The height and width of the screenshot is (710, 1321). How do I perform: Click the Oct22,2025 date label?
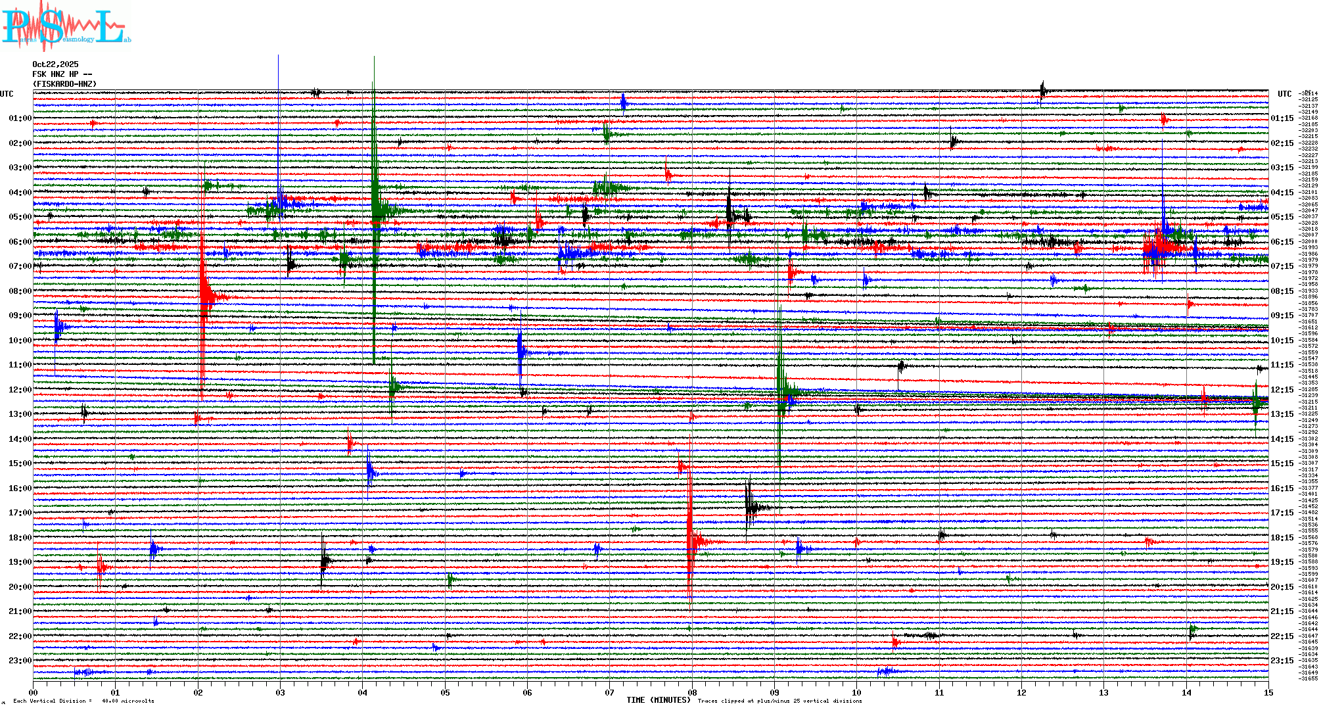pos(55,64)
